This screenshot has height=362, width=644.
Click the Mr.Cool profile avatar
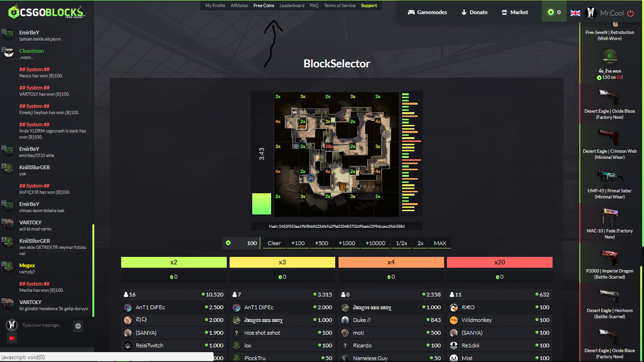click(x=591, y=13)
